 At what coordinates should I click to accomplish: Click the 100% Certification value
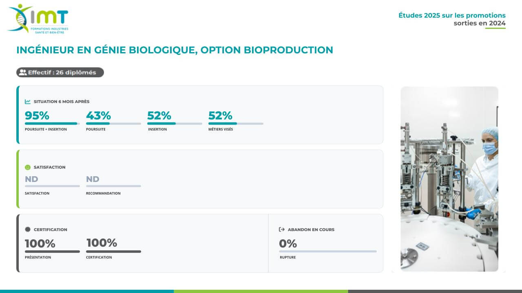click(x=102, y=243)
